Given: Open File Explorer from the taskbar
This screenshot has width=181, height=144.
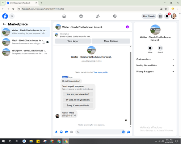Looking at the screenshot, I should (x=31, y=141).
